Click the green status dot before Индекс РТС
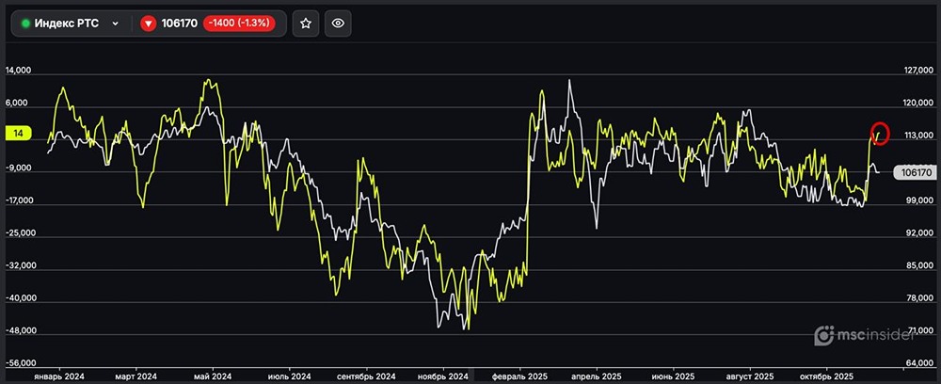Viewport: 941px width, 384px height. tap(25, 24)
